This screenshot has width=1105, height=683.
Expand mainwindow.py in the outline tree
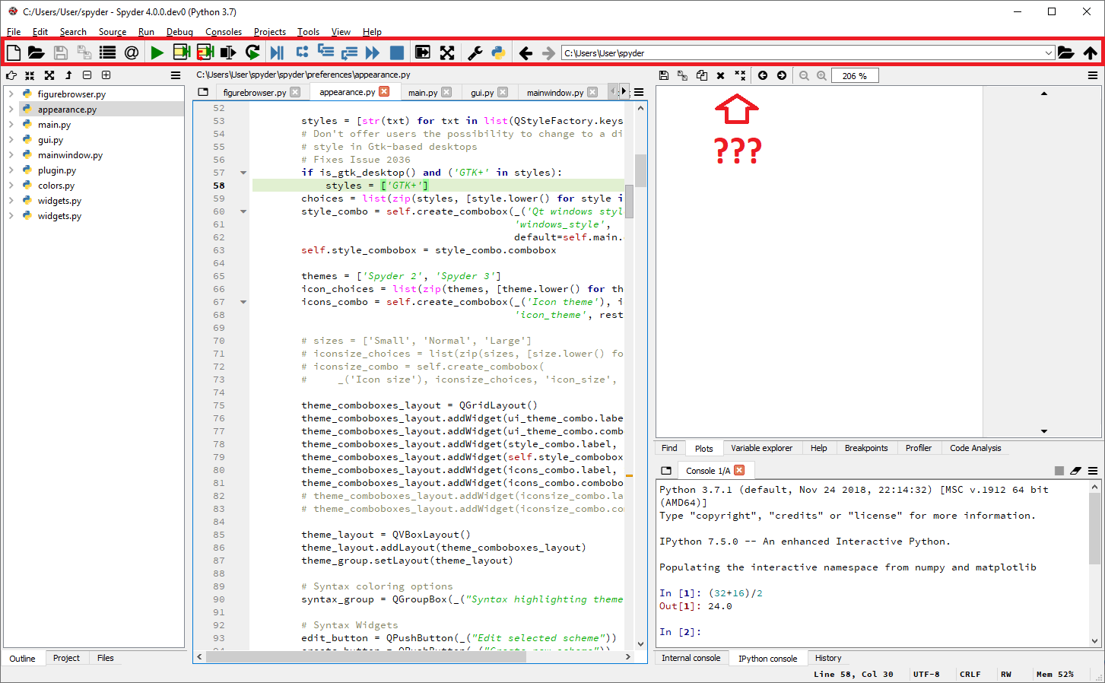(x=11, y=155)
